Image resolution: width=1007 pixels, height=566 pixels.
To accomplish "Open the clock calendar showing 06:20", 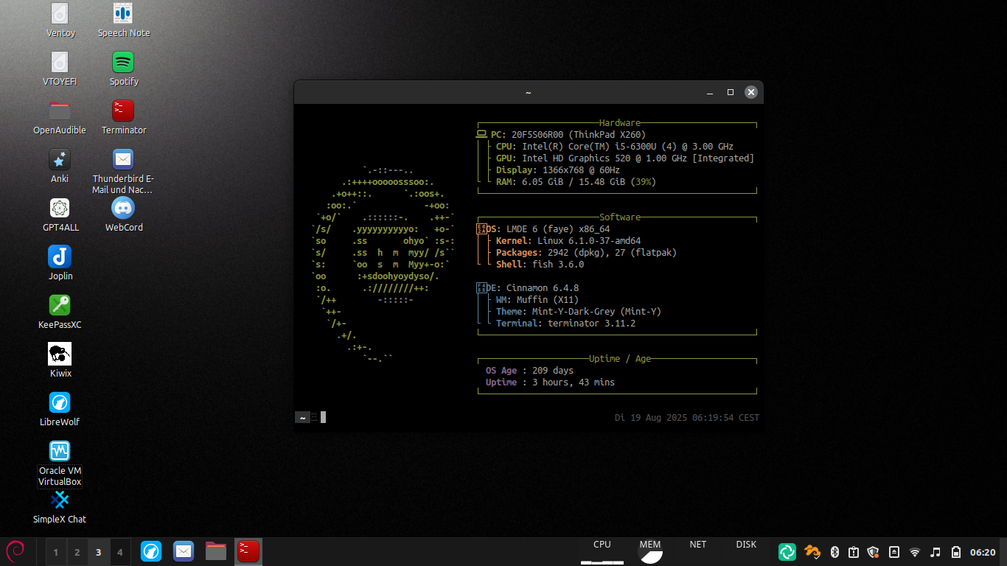I will pos(983,552).
